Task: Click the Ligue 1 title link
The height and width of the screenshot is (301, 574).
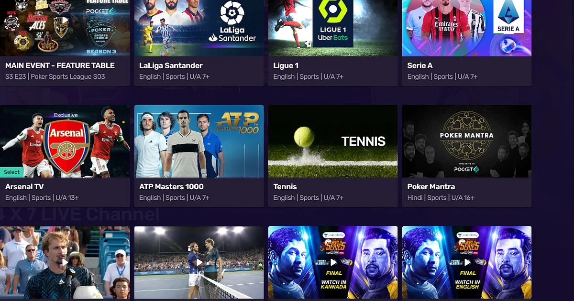Action: [286, 65]
